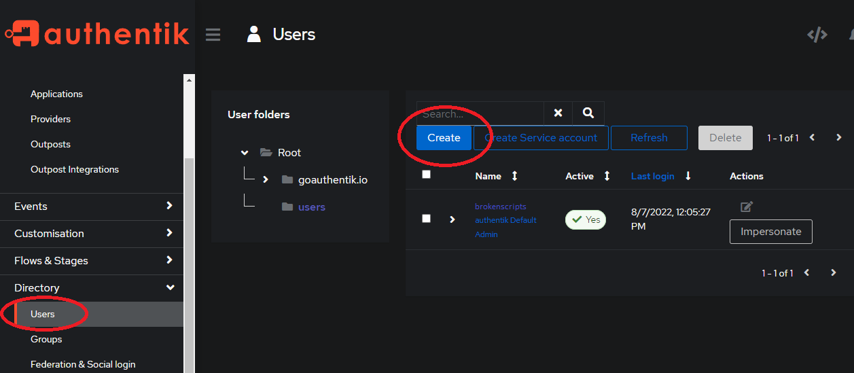Sort the table by the Name column
This screenshot has height=373, width=854.
click(x=514, y=176)
